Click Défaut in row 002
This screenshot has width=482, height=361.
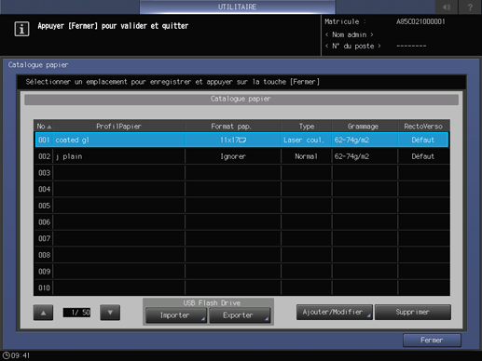tap(423, 156)
